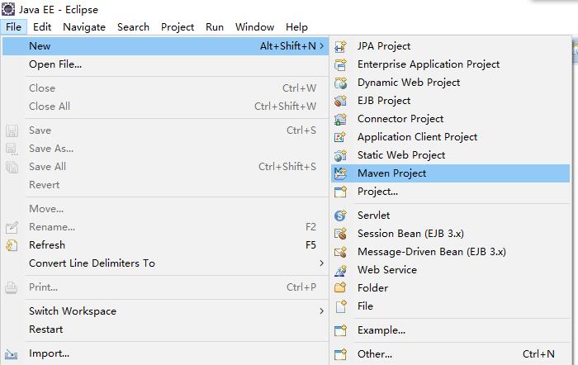The image size is (578, 365).
Task: Click the Move... entry text
Action: pos(46,209)
